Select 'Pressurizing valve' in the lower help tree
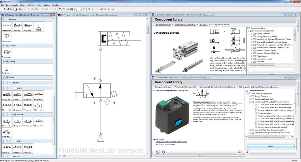301x162 pixels. [265, 113]
